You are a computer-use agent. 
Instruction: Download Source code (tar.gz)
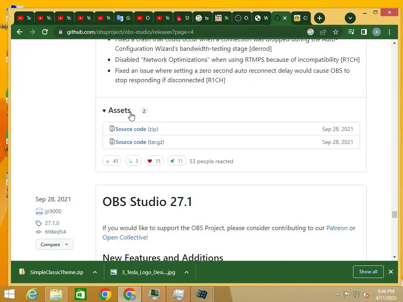(140, 142)
